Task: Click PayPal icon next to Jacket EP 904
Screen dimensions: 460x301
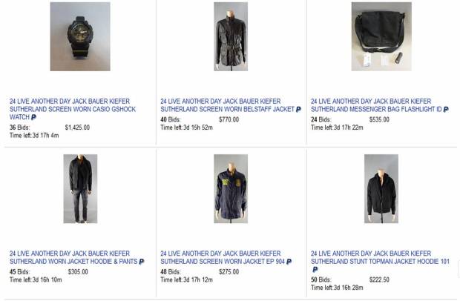Action: click(289, 262)
